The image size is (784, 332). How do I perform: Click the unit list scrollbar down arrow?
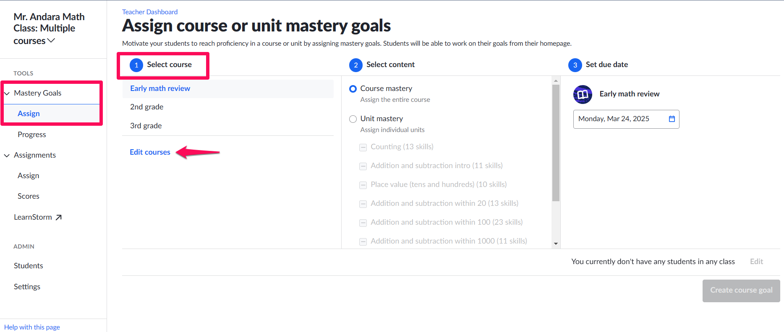556,244
